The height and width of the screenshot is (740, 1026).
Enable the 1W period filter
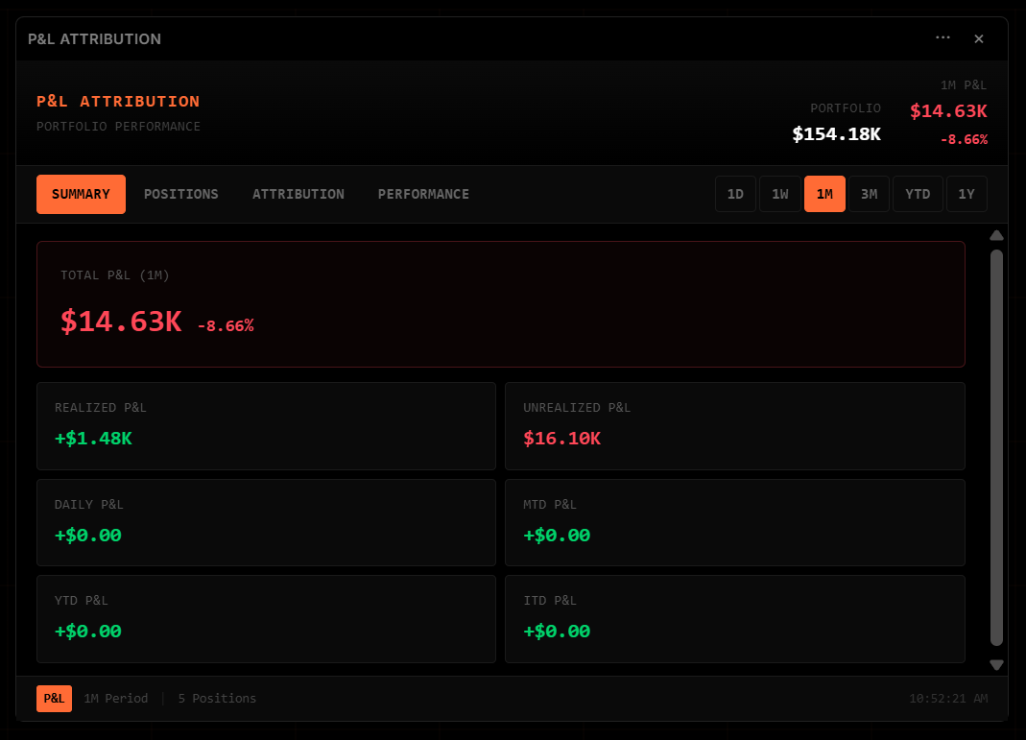[x=780, y=194]
